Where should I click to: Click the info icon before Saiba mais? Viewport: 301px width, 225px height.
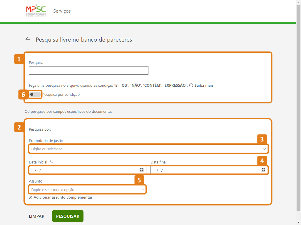coord(191,86)
